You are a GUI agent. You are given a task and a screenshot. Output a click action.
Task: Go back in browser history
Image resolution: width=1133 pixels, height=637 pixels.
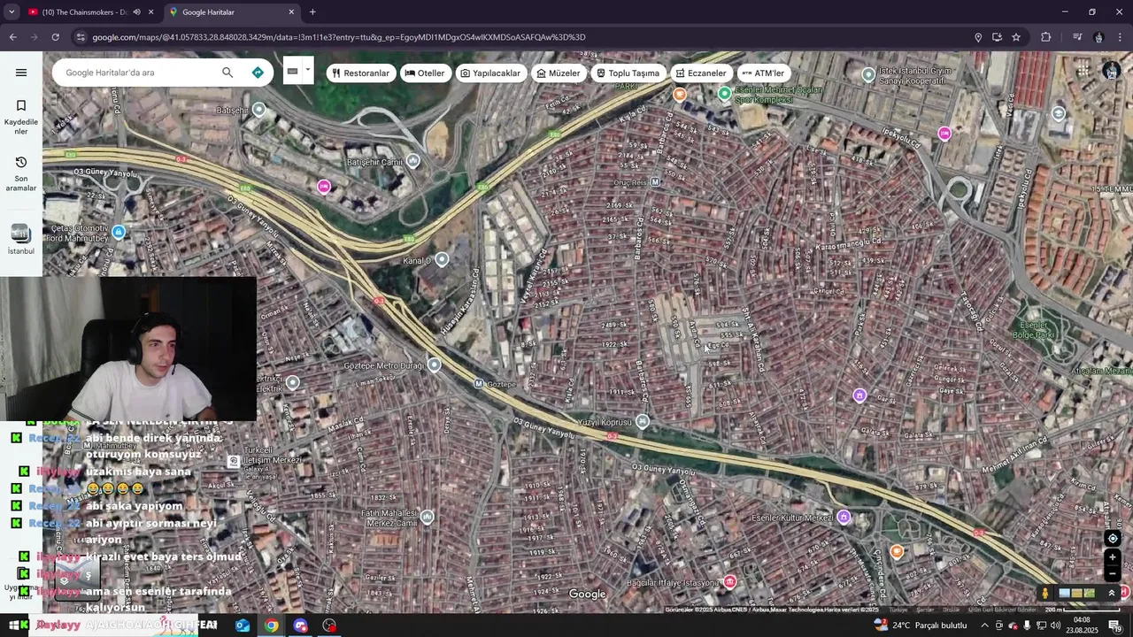point(12,37)
